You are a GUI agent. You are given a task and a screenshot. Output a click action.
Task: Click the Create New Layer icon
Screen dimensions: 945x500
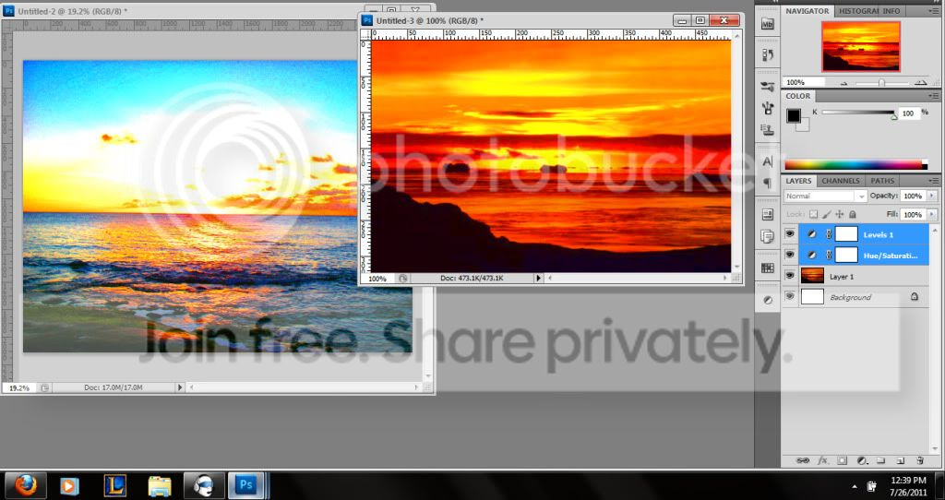tap(901, 460)
